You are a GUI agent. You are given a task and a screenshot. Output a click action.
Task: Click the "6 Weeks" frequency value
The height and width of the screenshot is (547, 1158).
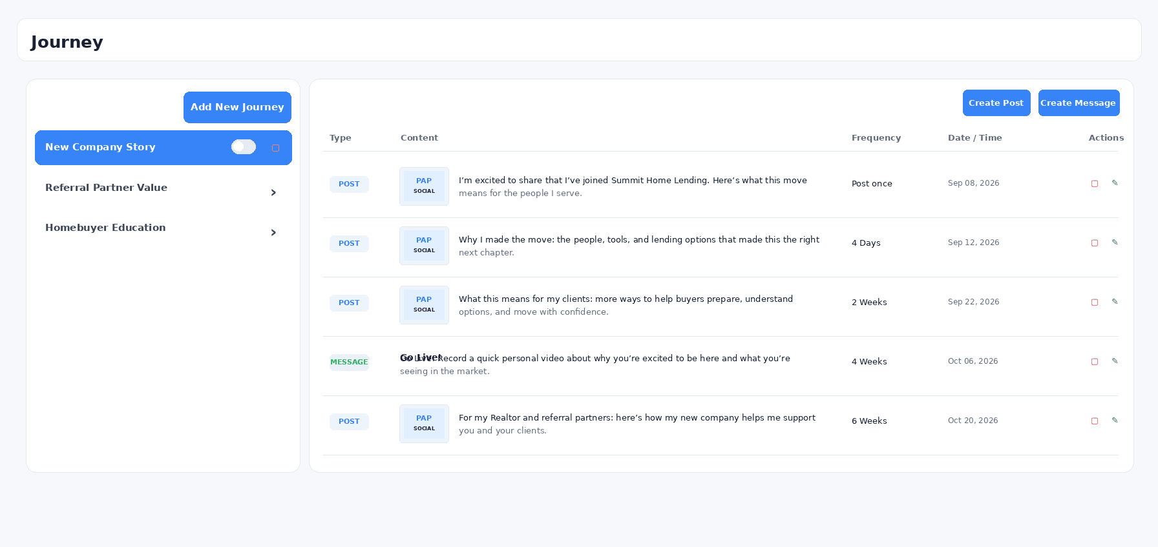869,421
